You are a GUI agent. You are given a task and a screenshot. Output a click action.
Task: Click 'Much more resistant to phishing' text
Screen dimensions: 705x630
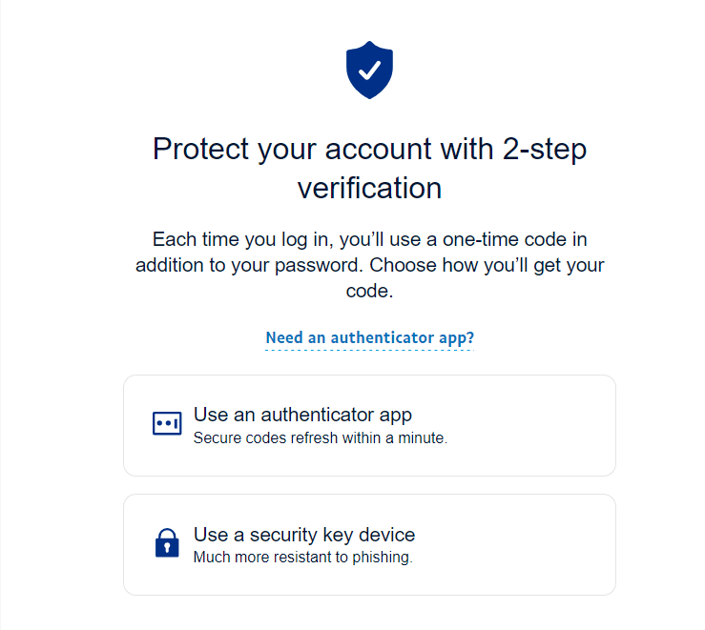(x=302, y=558)
